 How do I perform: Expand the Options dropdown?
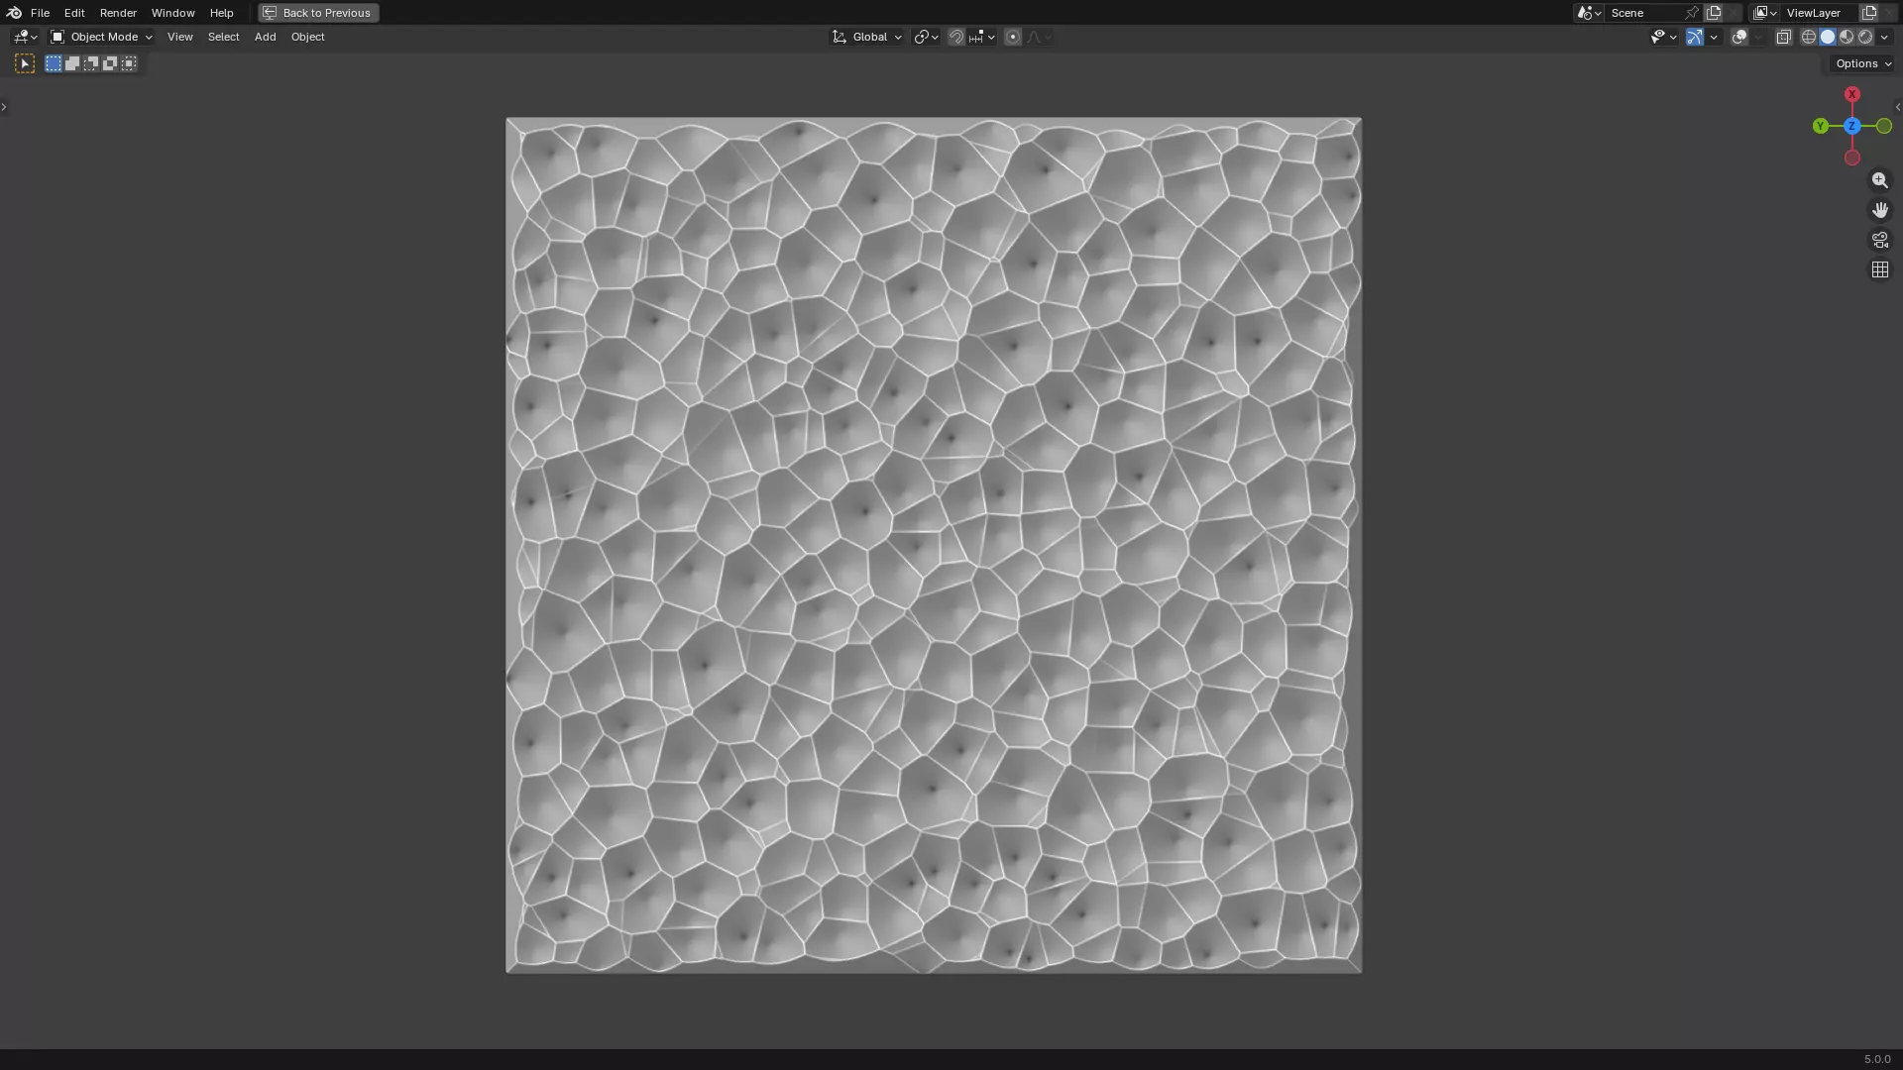click(x=1862, y=63)
